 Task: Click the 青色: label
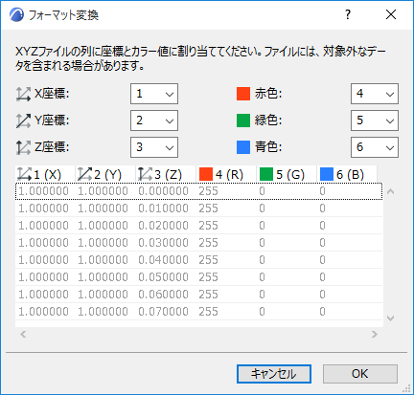coord(268,147)
